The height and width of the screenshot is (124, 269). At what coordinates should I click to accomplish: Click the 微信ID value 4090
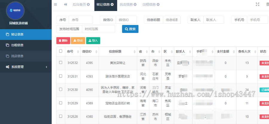click(x=89, y=90)
